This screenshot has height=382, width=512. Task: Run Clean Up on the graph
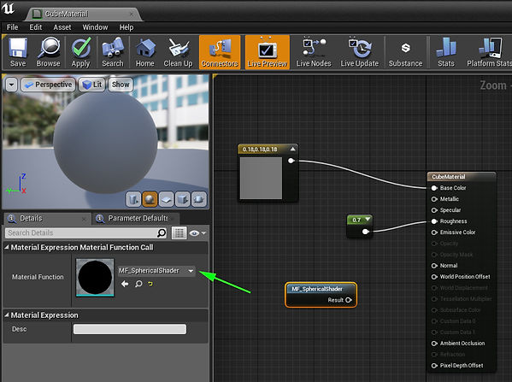click(x=178, y=52)
